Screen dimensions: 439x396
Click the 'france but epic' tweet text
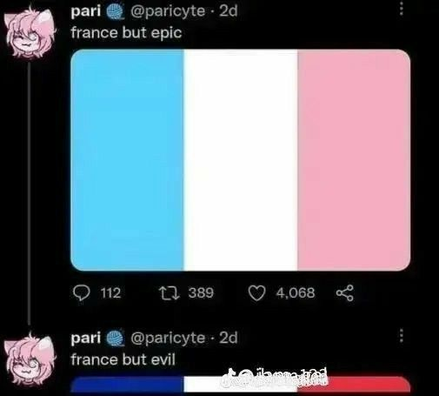click(126, 32)
